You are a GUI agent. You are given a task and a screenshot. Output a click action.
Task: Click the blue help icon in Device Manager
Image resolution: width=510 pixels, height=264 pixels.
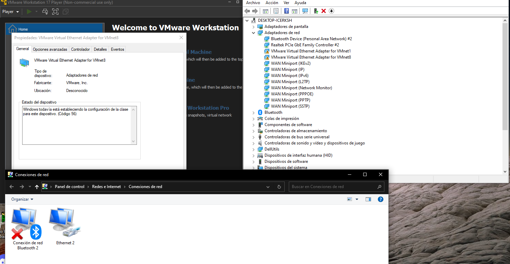click(287, 11)
